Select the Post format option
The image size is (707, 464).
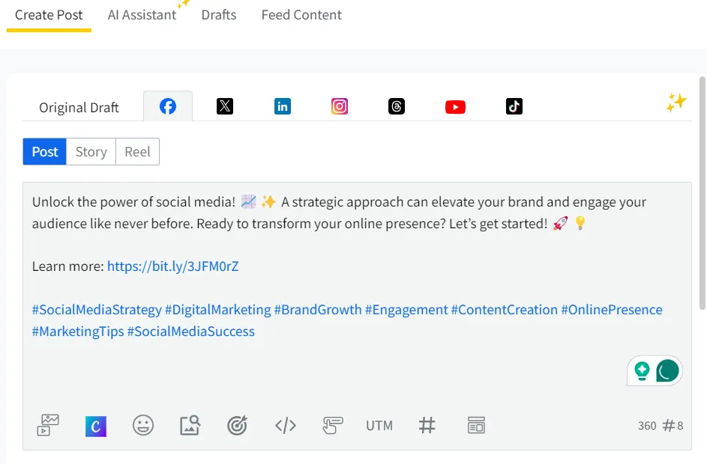point(44,151)
